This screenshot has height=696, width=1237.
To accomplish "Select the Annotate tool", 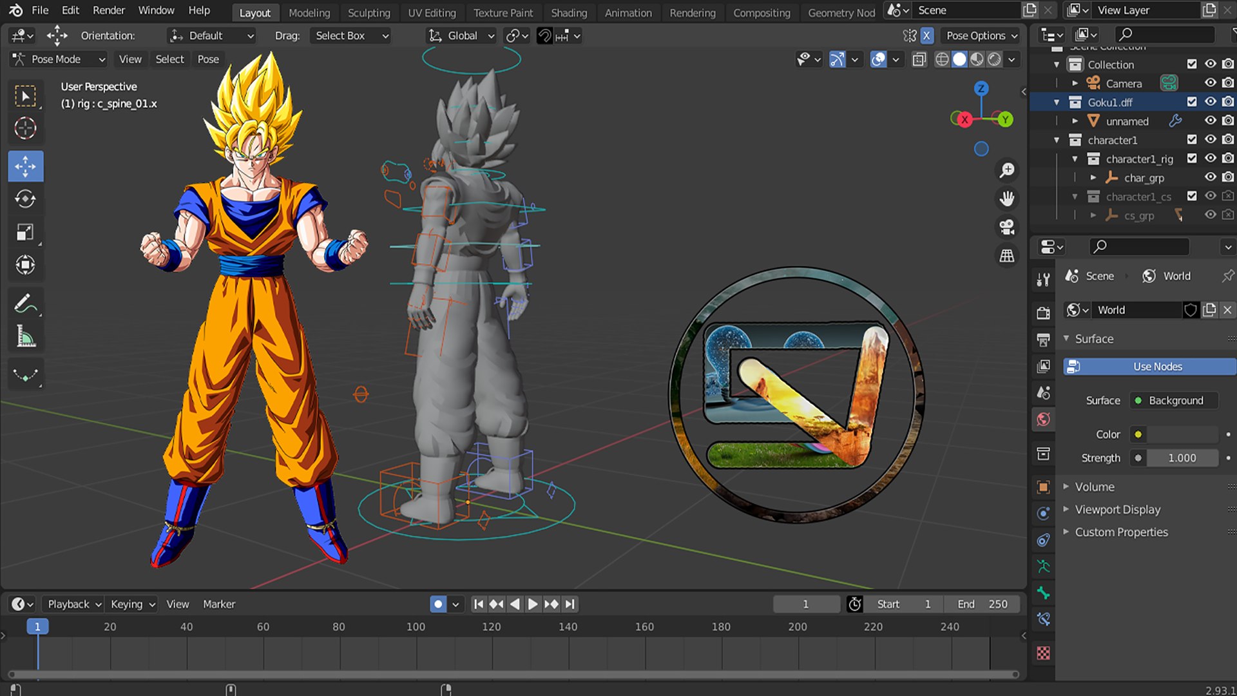I will tap(25, 304).
